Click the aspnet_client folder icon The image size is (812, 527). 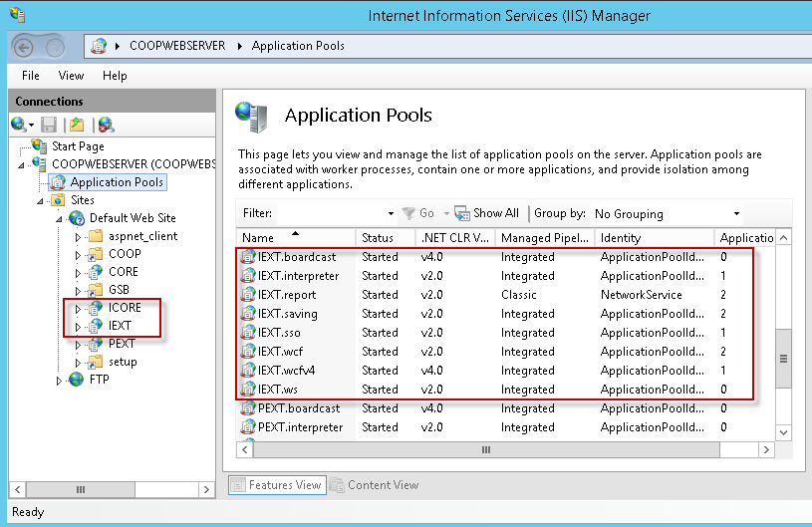96,236
